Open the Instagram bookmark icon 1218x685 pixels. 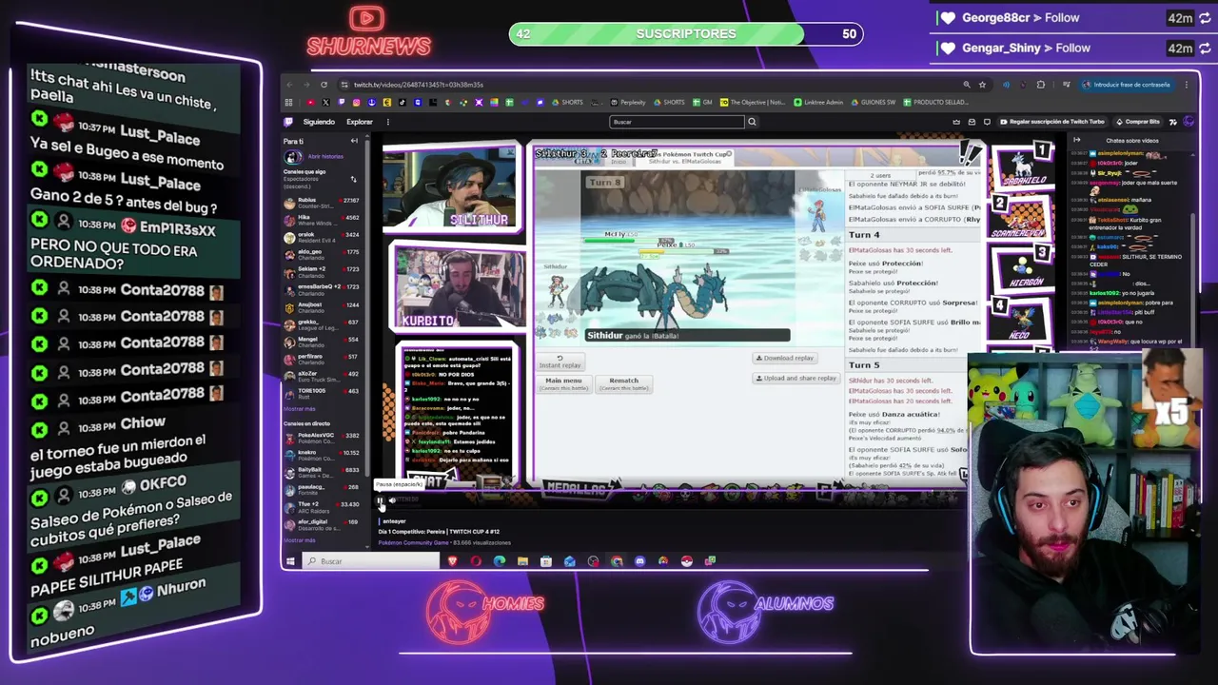tap(356, 102)
